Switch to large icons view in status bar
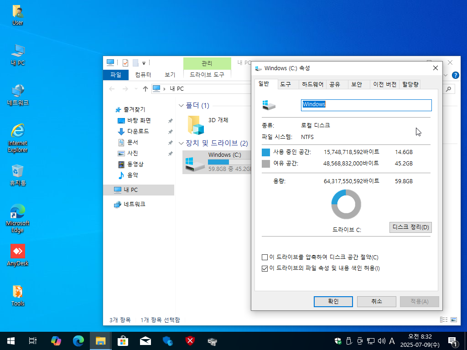The height and width of the screenshot is (350, 467). pyautogui.click(x=454, y=319)
